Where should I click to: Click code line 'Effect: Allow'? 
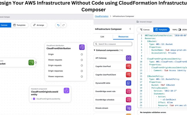(165, 102)
